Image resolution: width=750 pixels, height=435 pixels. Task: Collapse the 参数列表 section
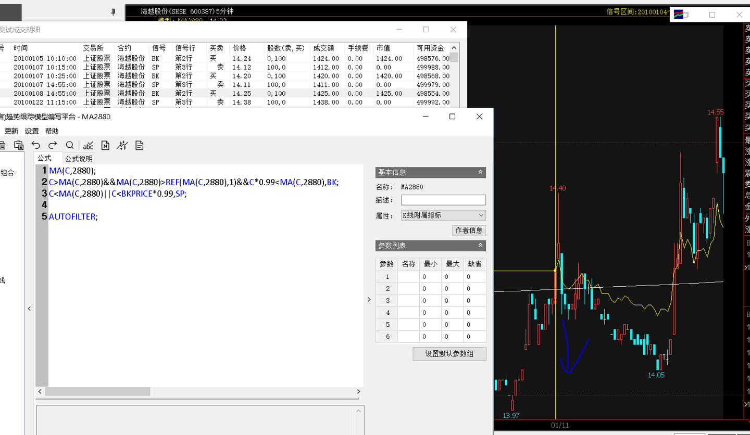481,246
